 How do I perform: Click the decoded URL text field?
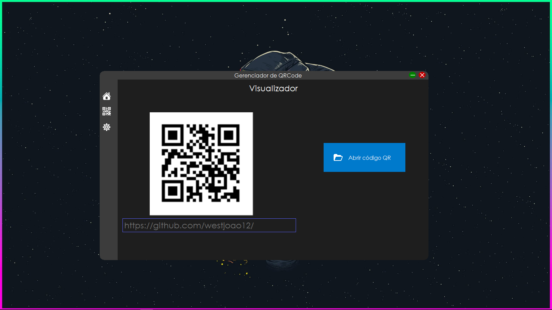(209, 225)
